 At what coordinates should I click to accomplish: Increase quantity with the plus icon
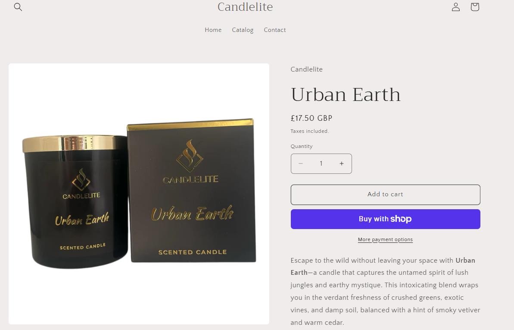[x=342, y=163]
